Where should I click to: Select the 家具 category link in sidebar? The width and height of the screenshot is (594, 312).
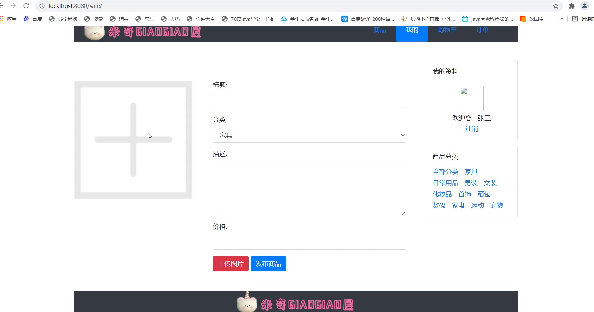pos(471,172)
